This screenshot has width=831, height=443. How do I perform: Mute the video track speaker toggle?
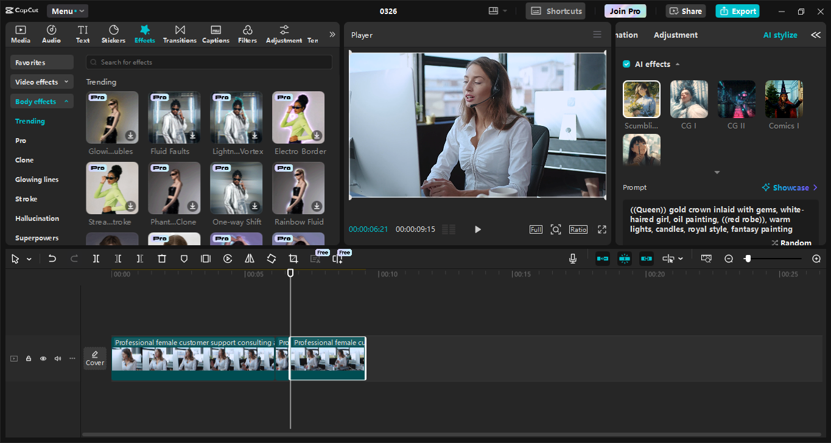57,358
